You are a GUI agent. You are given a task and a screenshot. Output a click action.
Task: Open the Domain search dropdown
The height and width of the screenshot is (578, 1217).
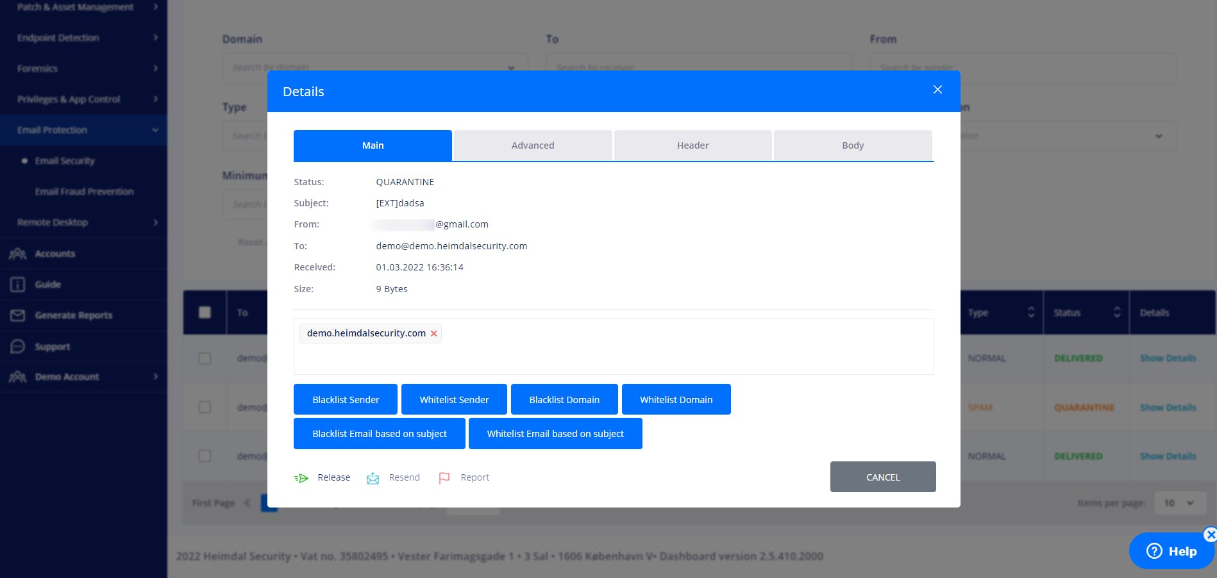click(375, 67)
